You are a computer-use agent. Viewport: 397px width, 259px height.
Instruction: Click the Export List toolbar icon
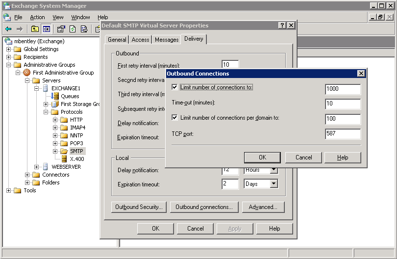point(84,29)
